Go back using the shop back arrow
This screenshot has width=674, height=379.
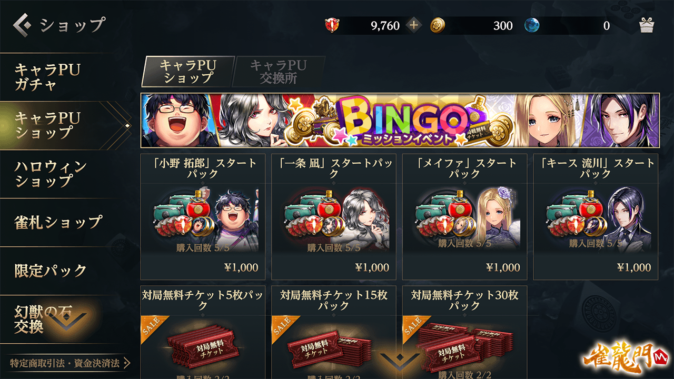23,24
